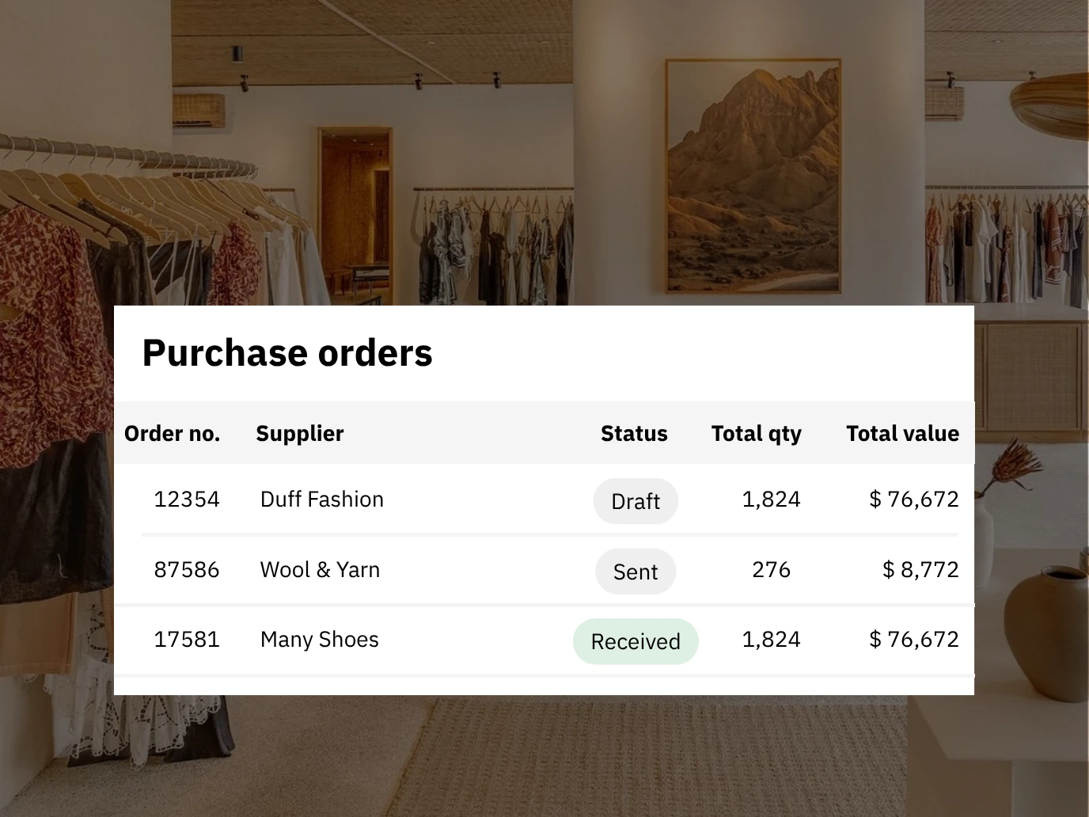
Task: Click the Total value column header
Action: (x=902, y=434)
